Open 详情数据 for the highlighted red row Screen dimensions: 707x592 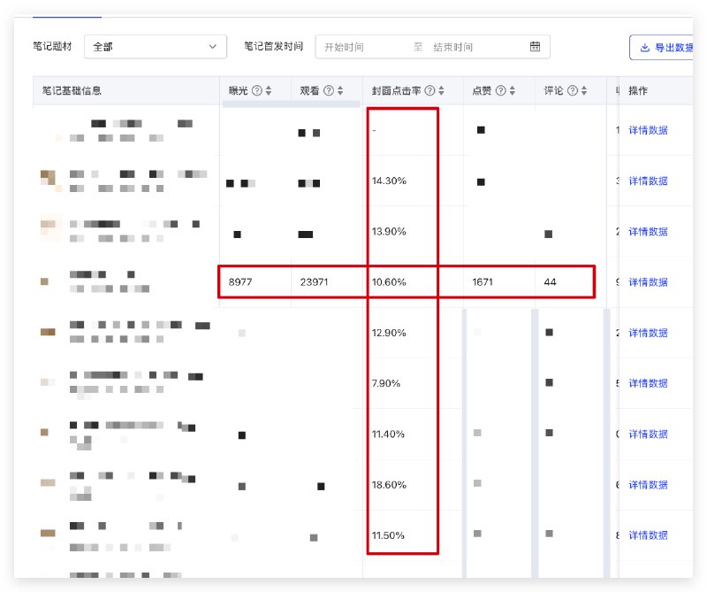click(650, 282)
